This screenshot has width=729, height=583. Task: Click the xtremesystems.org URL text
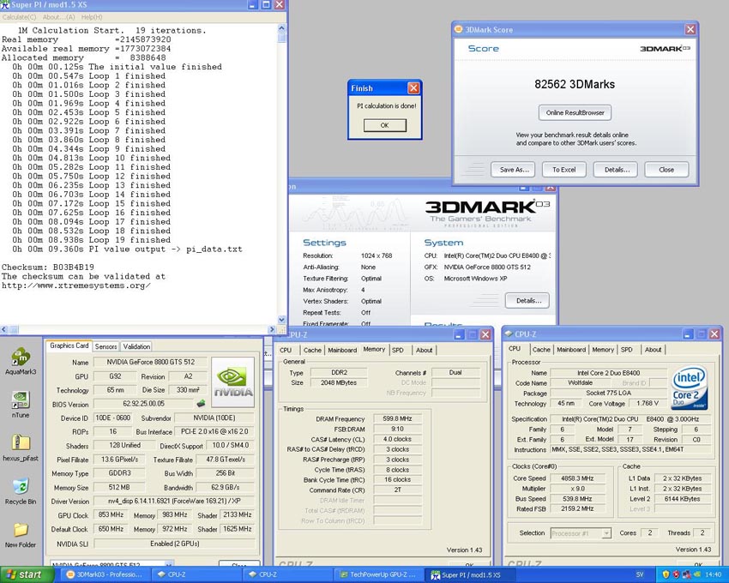(75, 285)
